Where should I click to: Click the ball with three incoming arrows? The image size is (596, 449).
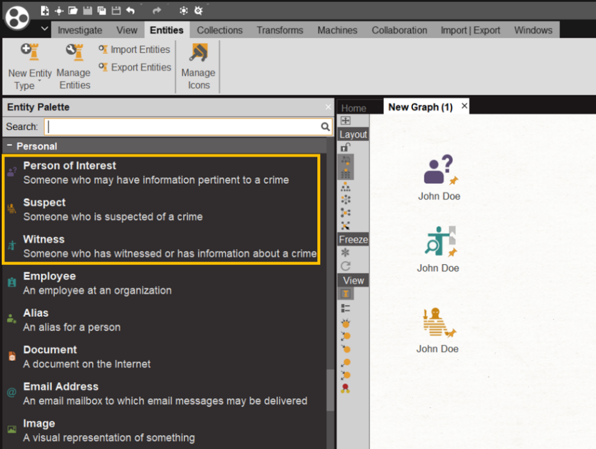346,323
